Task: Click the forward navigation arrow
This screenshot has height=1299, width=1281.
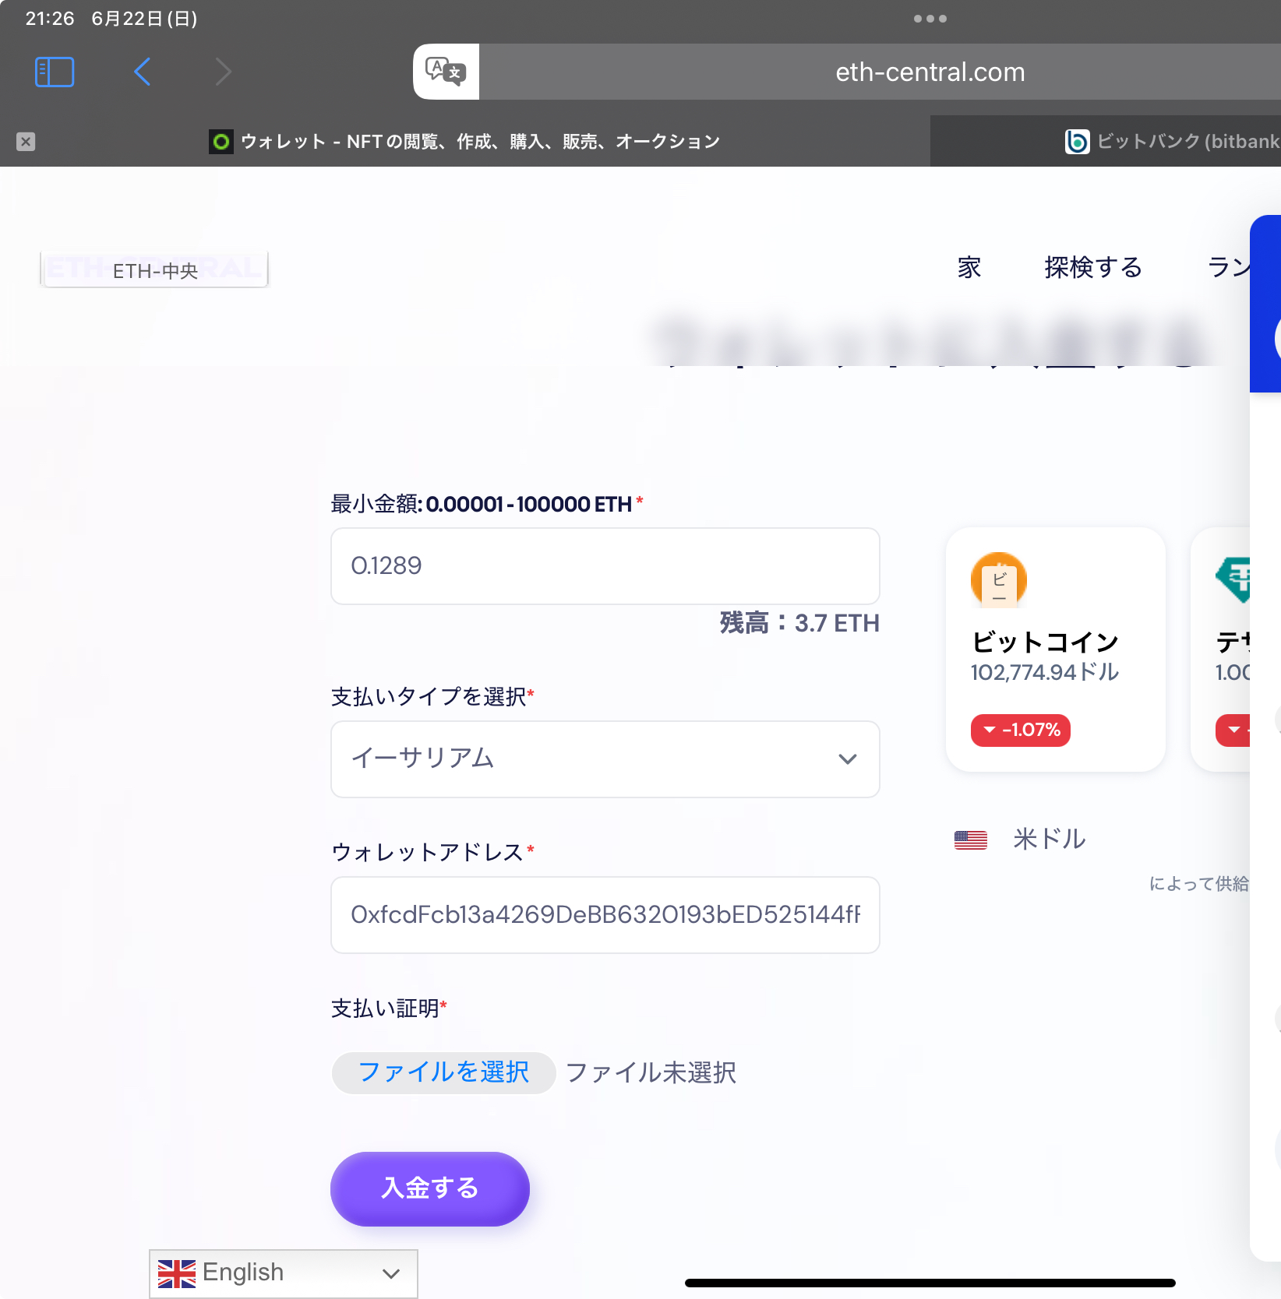Action: (224, 72)
